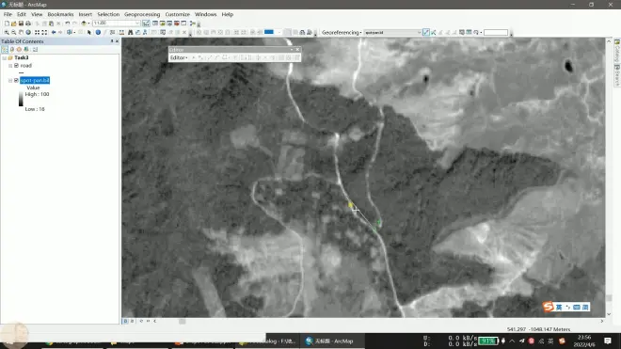The image size is (621, 349).
Task: Open the Windows menu
Action: tap(205, 14)
